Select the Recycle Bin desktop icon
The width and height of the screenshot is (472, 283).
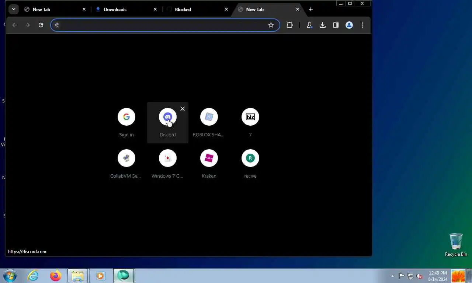(x=456, y=245)
